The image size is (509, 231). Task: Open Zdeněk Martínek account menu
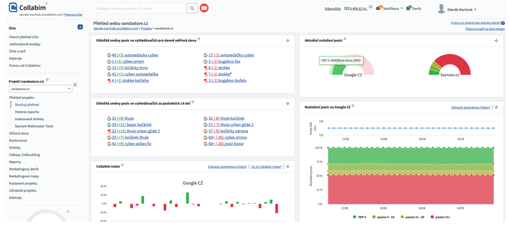[x=461, y=10]
